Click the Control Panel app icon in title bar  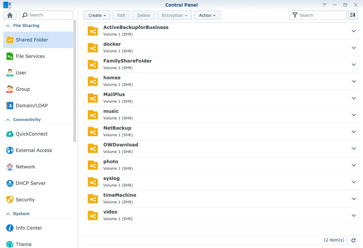coord(7,5)
